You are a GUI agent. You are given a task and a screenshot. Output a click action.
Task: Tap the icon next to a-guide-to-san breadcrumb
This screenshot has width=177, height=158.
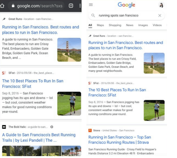click(x=52, y=127)
